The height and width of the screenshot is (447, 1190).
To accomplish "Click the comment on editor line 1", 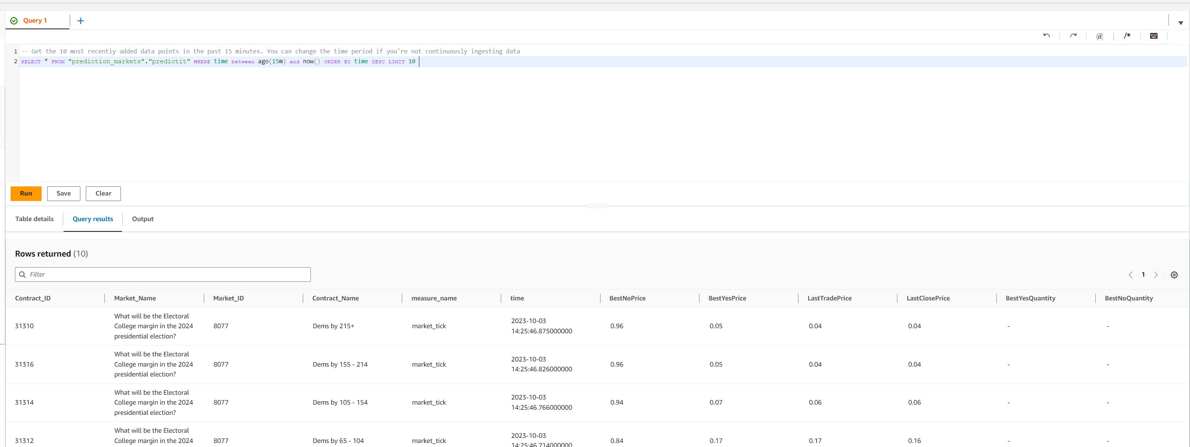I will (271, 51).
